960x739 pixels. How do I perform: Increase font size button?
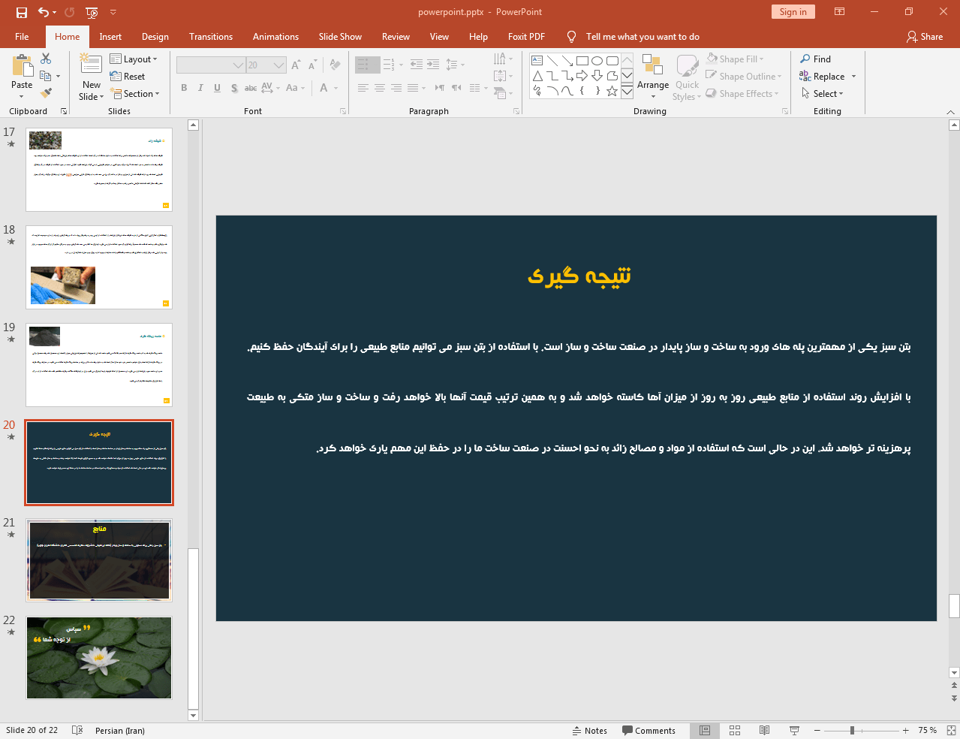coord(296,65)
